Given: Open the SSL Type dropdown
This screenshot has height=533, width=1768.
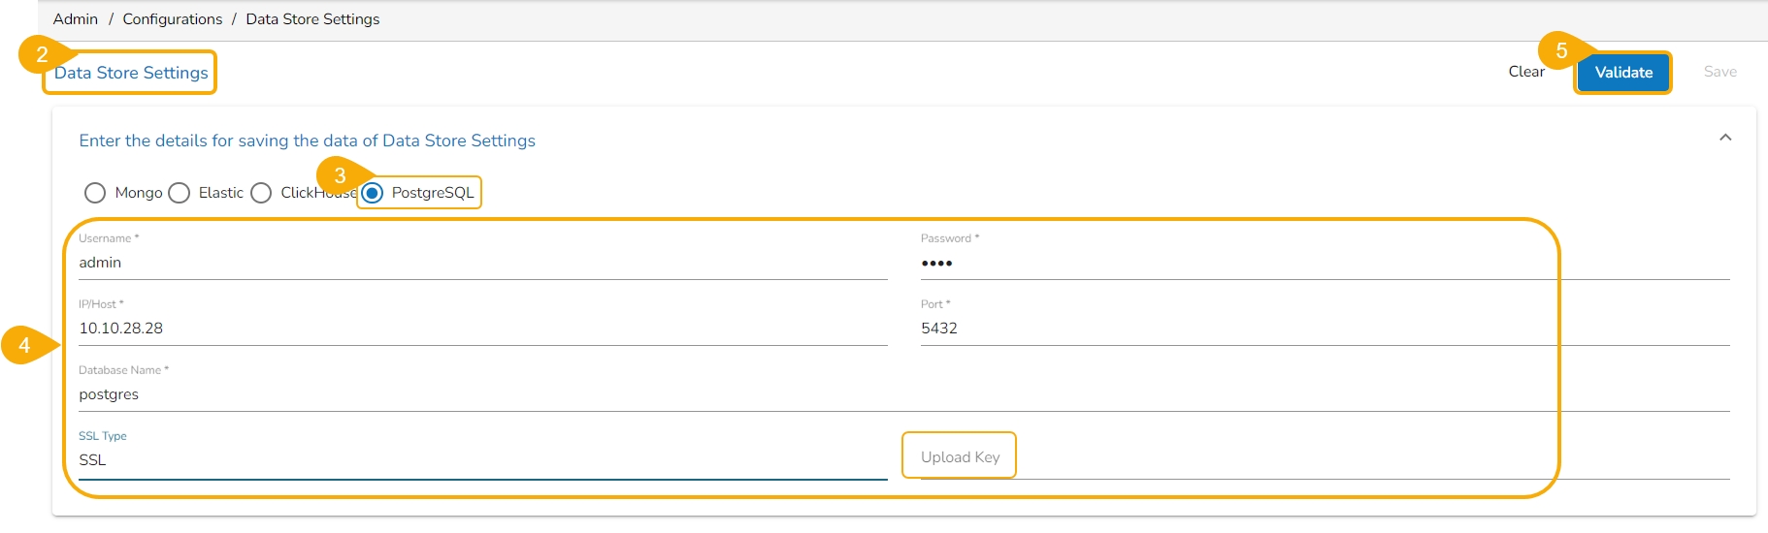Looking at the screenshot, I should pyautogui.click(x=482, y=460).
